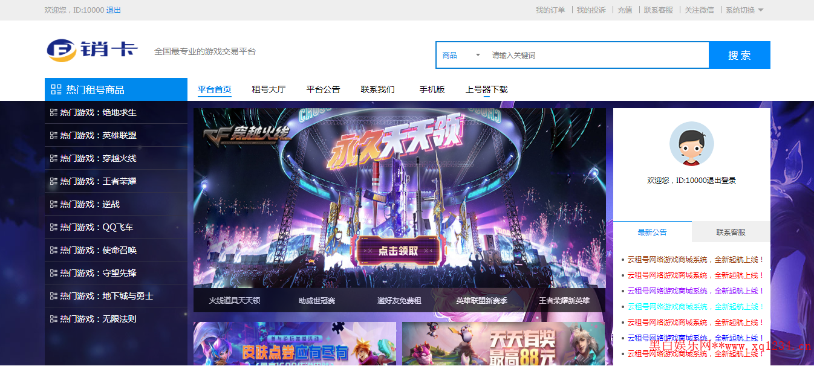The width and height of the screenshot is (814, 366).
Task: Click the 关注微信 link
Action: [x=699, y=10]
